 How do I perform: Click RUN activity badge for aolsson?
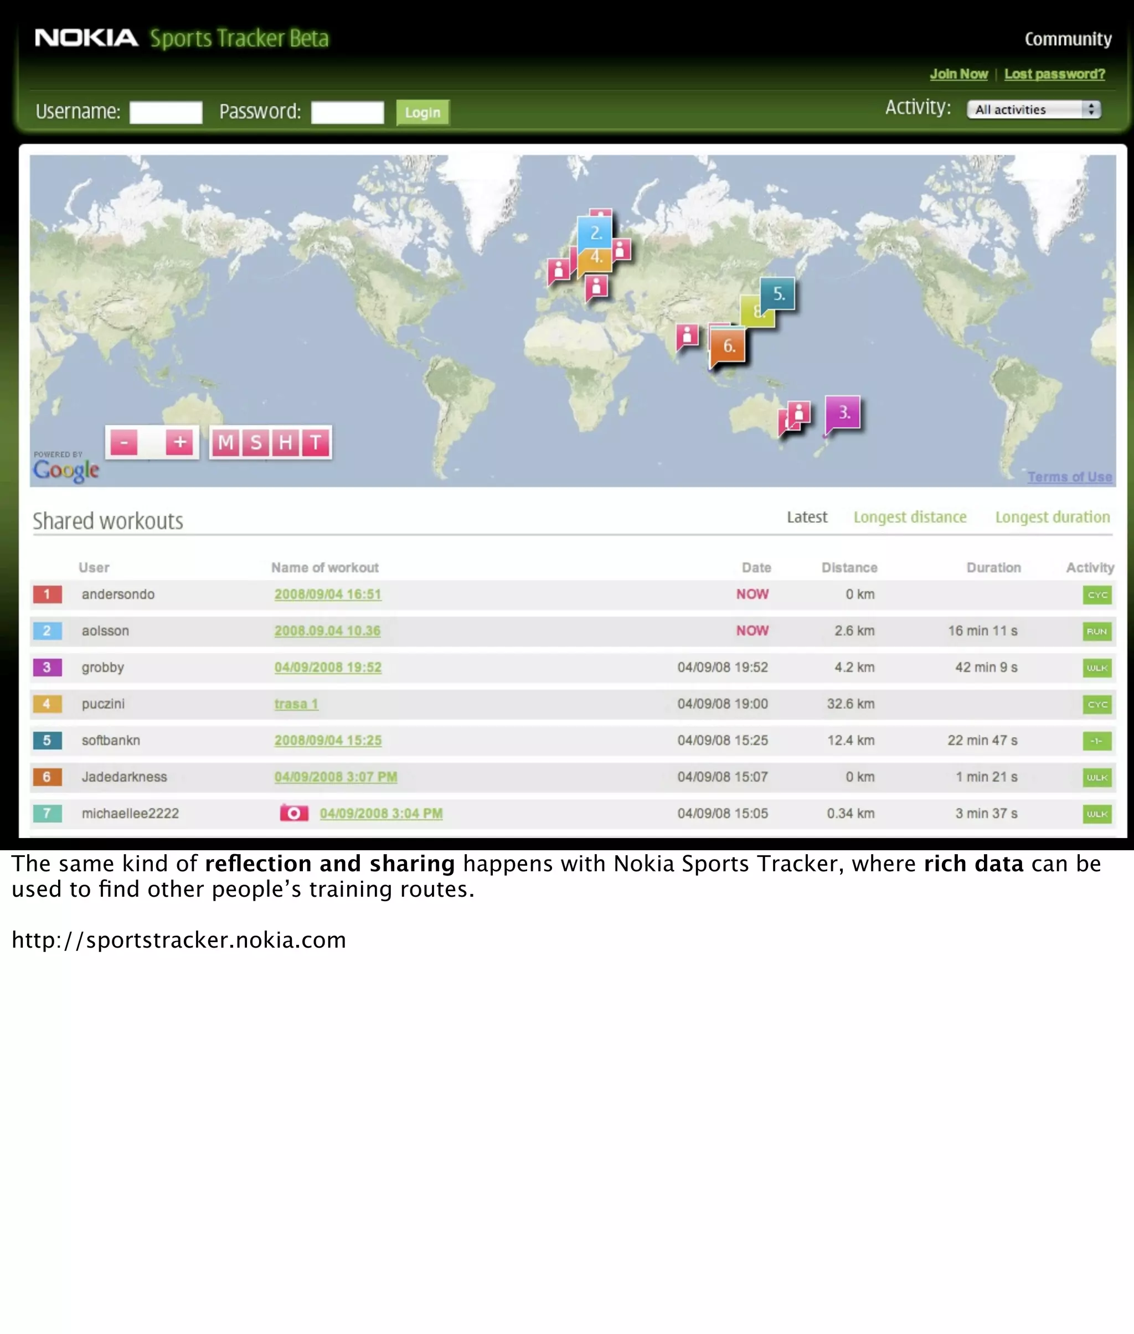point(1097,631)
